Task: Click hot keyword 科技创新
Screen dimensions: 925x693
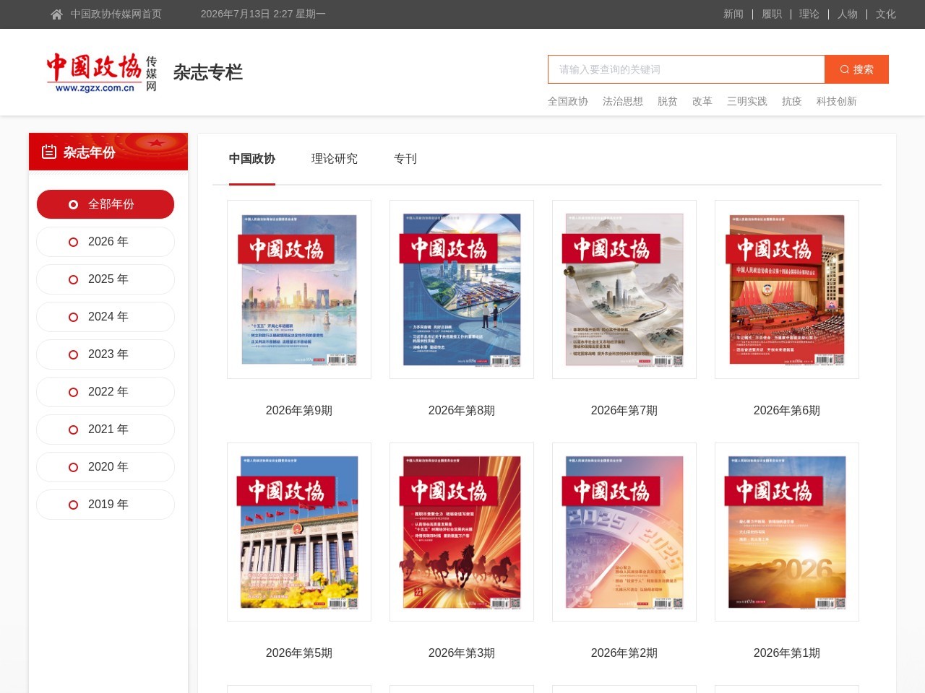Action: (x=837, y=101)
